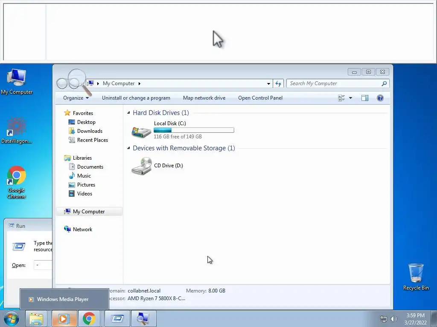Open Windows Media Player taskbar icon
Image resolution: width=437 pixels, height=327 pixels.
[64, 318]
